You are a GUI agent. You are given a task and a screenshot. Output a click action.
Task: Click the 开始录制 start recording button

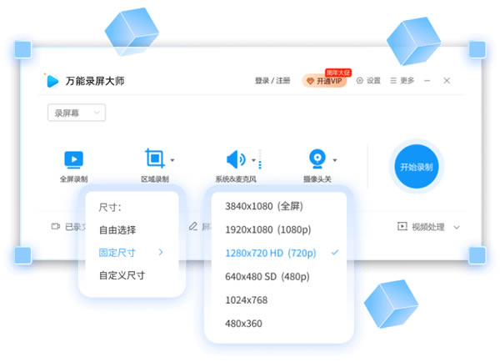417,167
